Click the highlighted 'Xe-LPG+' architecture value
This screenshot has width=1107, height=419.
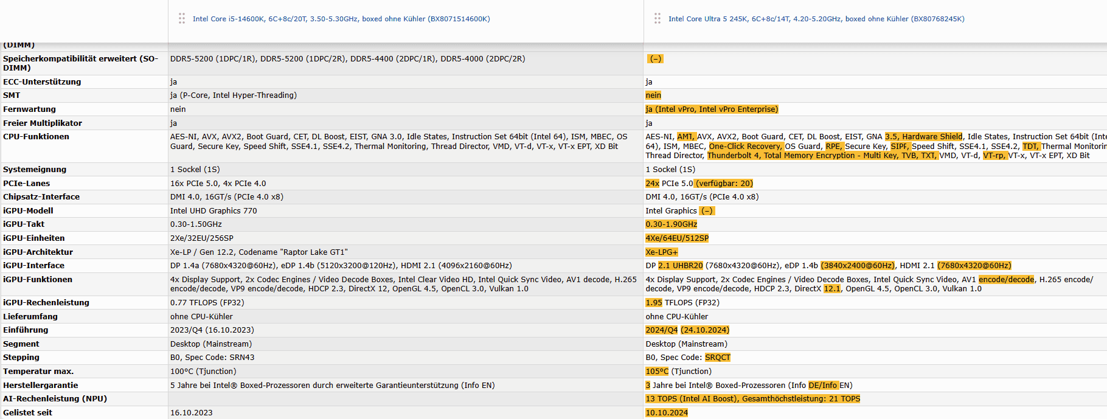(662, 252)
